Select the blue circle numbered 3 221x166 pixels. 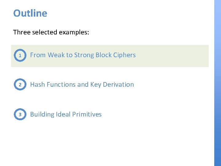(x=20, y=114)
